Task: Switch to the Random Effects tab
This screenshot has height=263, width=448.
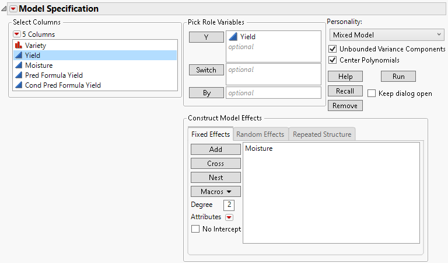Action: [260, 134]
